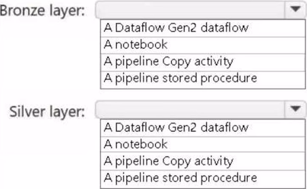Click the Bronze layer label
This screenshot has height=189, width=307.
point(43,11)
